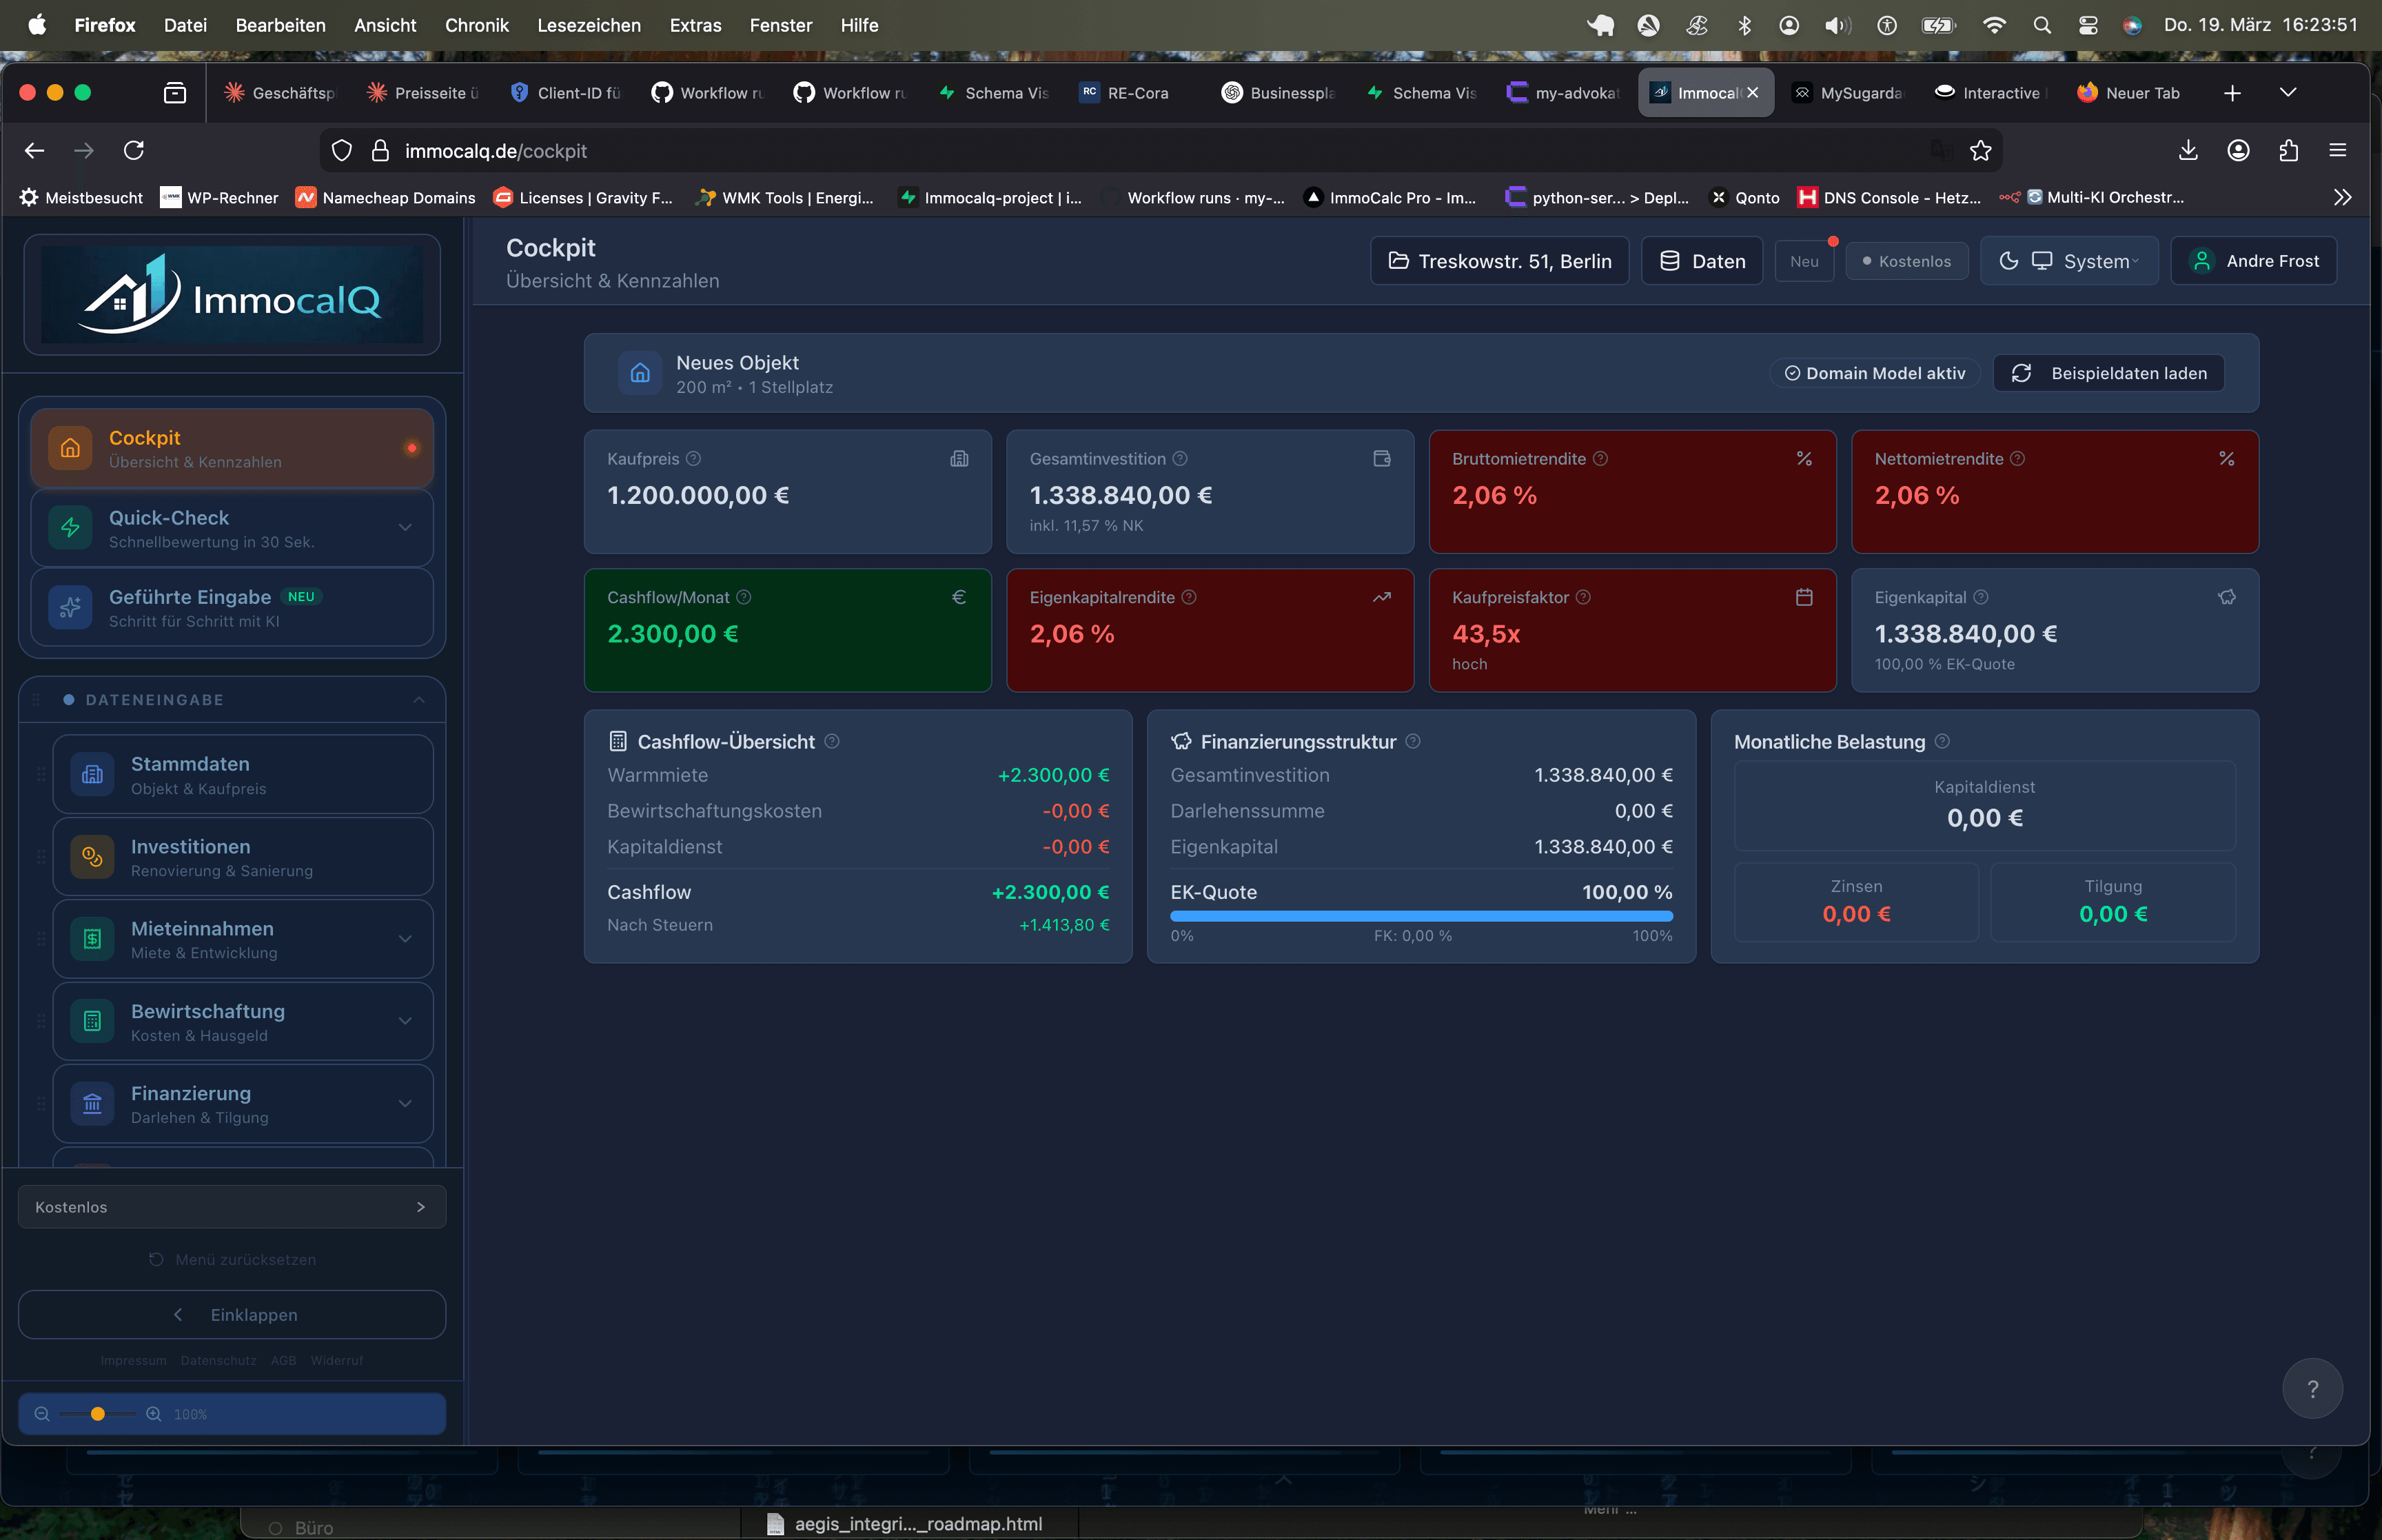Click the immocalq.de/cockpit address bar

1159,151
